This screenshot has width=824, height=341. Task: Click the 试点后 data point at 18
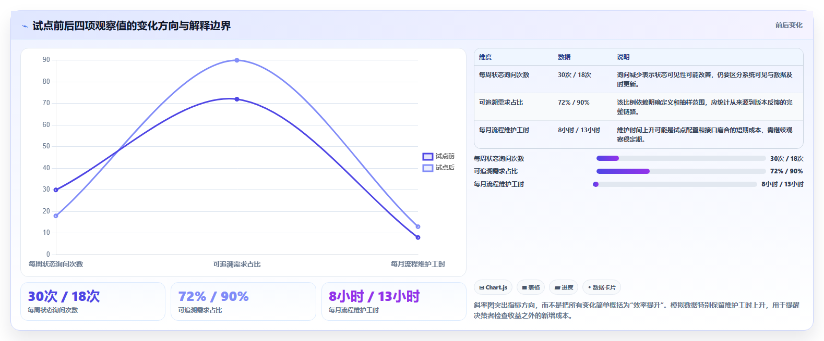coord(56,216)
